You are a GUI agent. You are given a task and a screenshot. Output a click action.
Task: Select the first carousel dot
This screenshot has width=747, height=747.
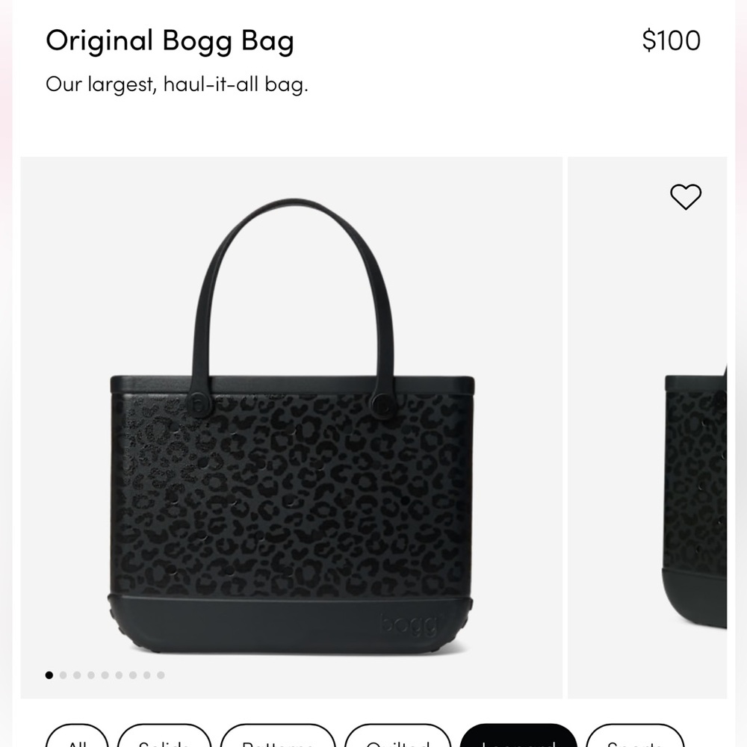click(x=49, y=675)
